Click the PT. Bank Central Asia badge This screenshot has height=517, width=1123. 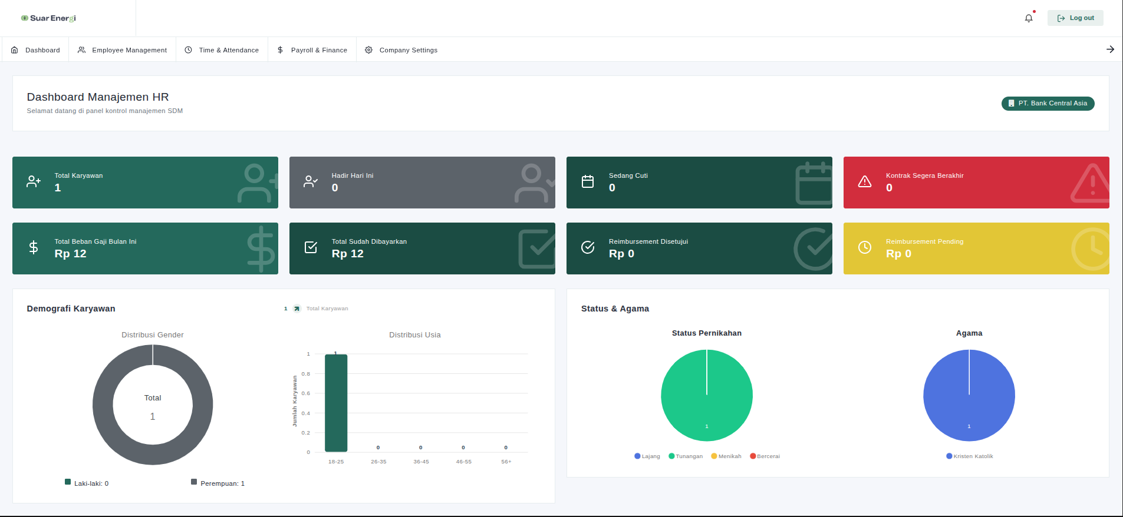click(1048, 104)
